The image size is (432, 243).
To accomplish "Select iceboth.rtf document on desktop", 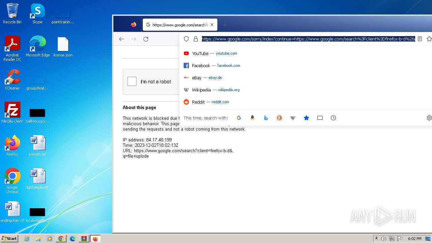I will click(37, 146).
